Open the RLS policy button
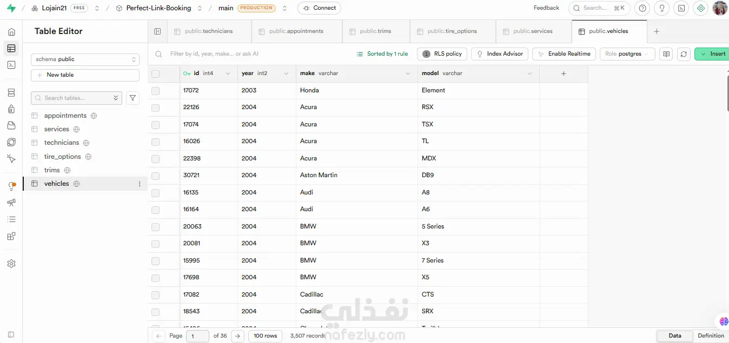The image size is (729, 343). [442, 54]
